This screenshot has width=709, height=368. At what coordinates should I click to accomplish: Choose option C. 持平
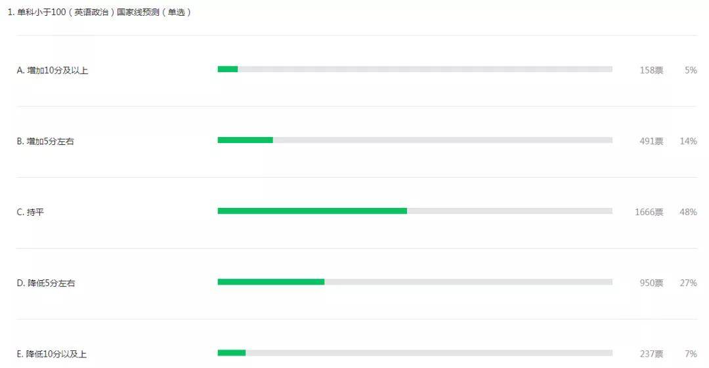click(x=31, y=212)
